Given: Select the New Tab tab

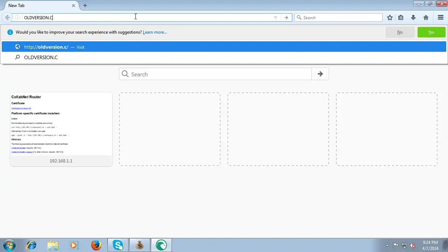Looking at the screenshot, I should click(40, 6).
